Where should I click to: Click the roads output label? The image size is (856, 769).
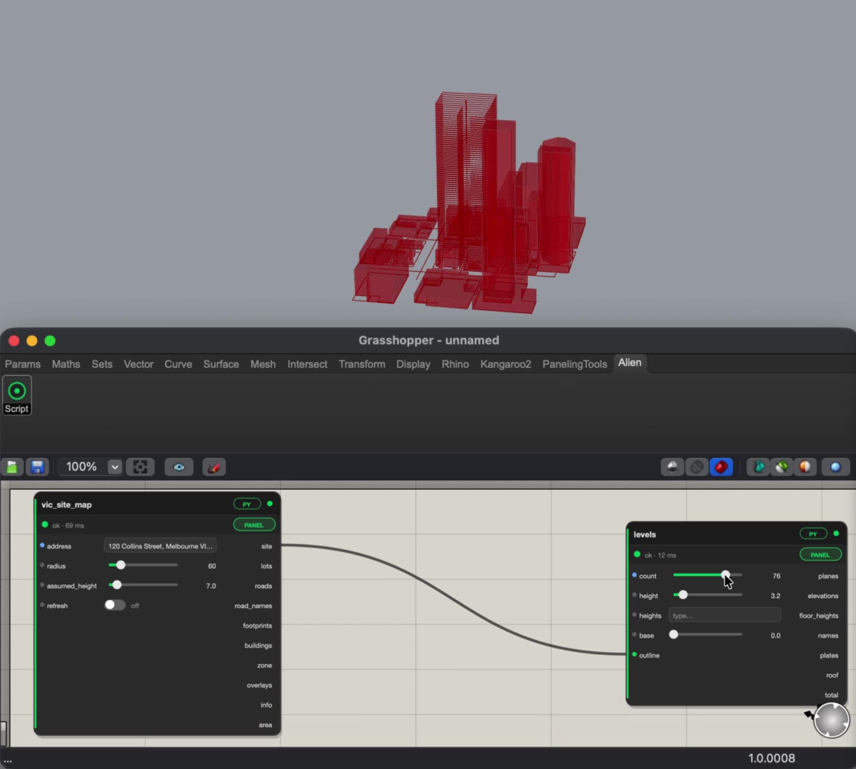pyautogui.click(x=263, y=586)
